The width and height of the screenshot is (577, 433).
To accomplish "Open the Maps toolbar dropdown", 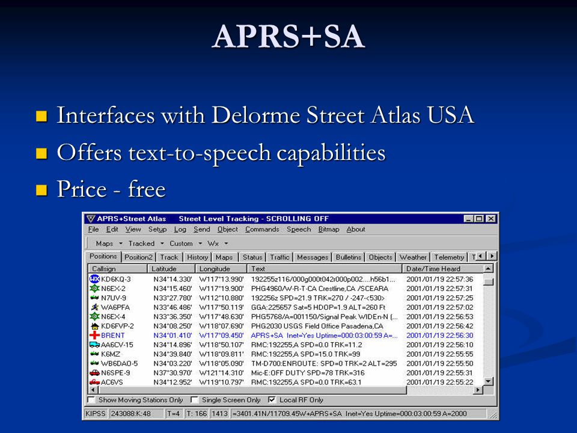I will (121, 244).
